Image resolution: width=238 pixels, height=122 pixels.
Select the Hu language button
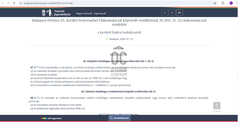pos(179,13)
